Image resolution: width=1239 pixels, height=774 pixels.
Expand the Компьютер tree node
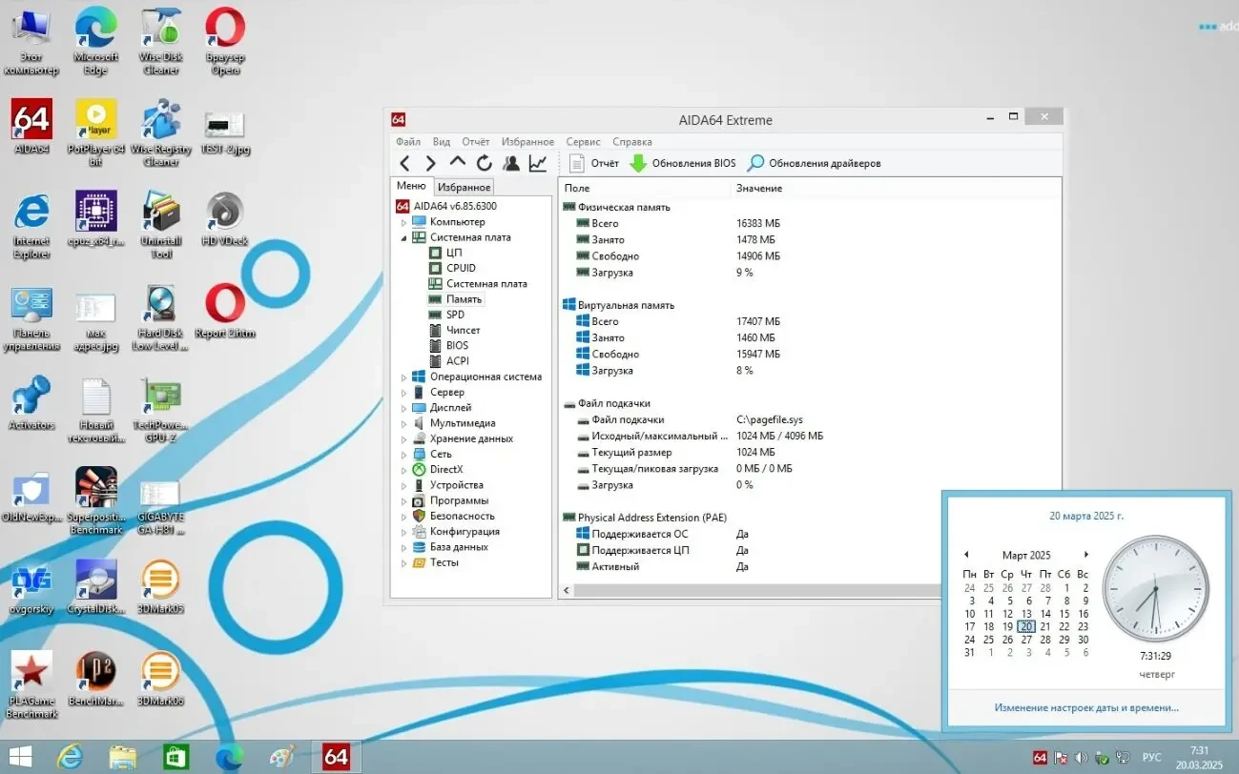[x=403, y=222]
